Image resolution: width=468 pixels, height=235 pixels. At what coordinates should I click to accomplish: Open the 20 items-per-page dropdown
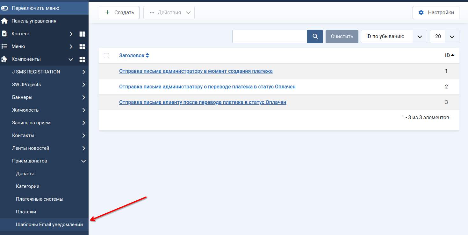pyautogui.click(x=444, y=37)
